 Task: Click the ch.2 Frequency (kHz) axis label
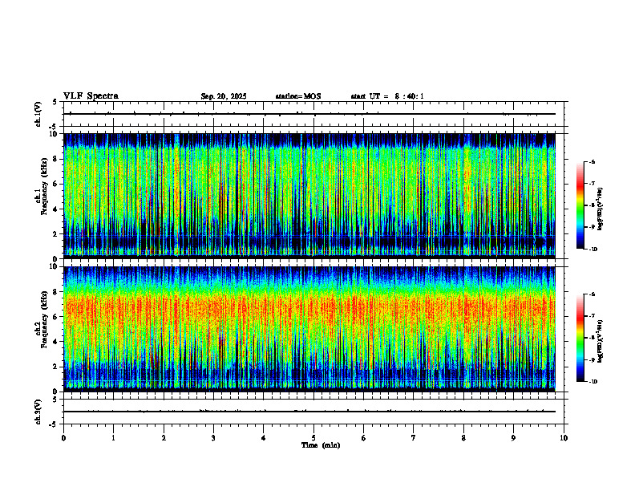tap(43, 319)
